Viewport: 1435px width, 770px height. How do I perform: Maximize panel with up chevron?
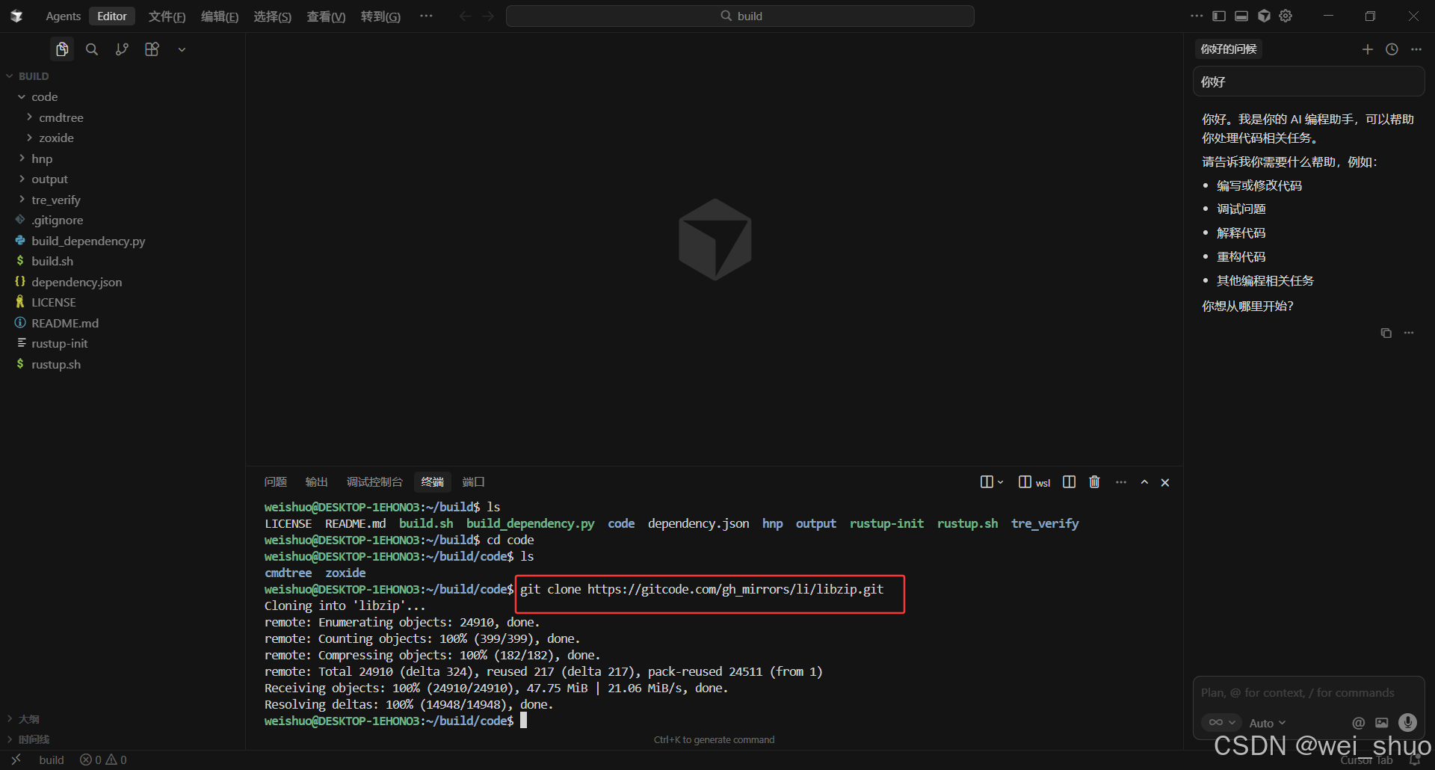[x=1144, y=482]
